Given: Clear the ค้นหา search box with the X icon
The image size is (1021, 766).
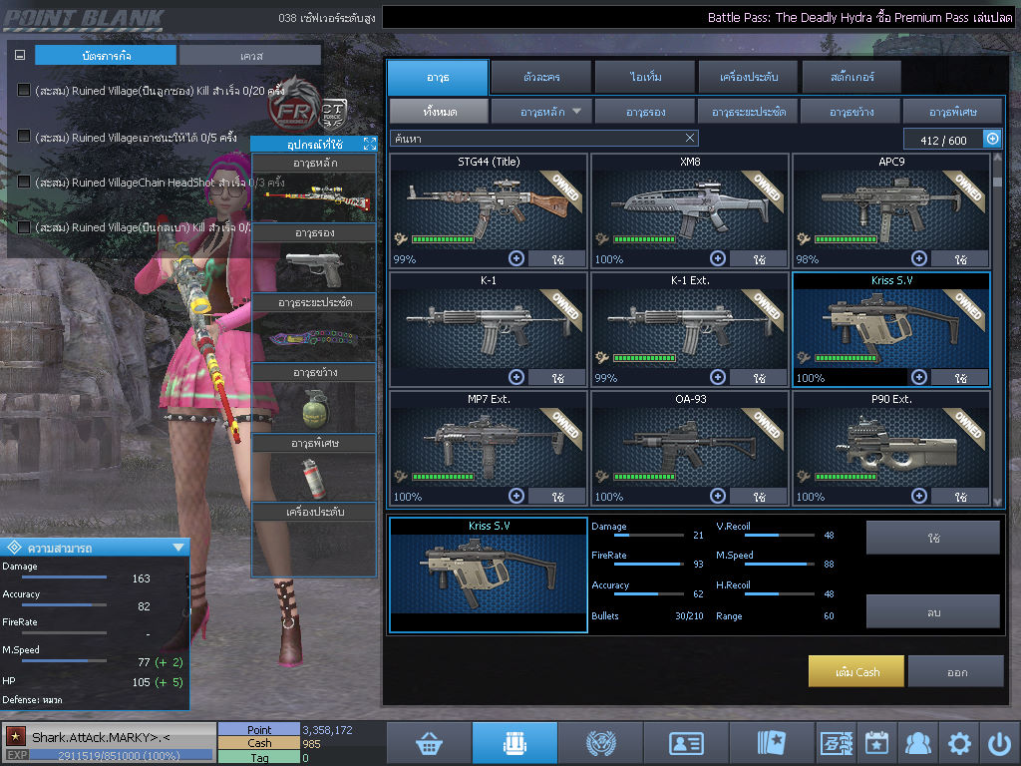Looking at the screenshot, I should click(x=690, y=138).
